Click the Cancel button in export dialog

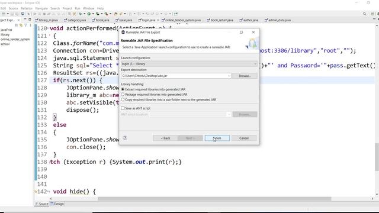coord(244,138)
